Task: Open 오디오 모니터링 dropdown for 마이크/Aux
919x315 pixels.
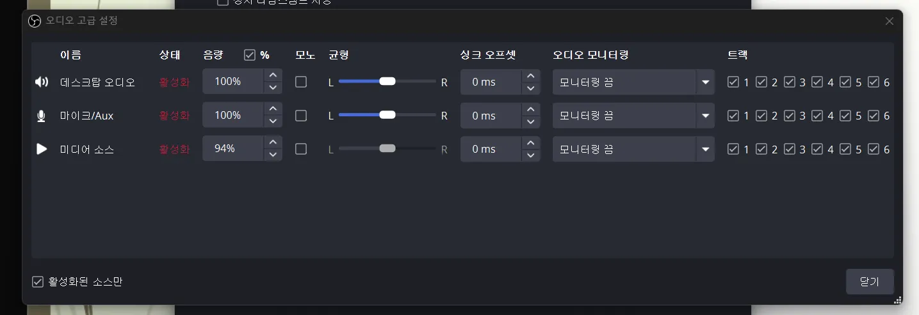Action: [x=633, y=116]
